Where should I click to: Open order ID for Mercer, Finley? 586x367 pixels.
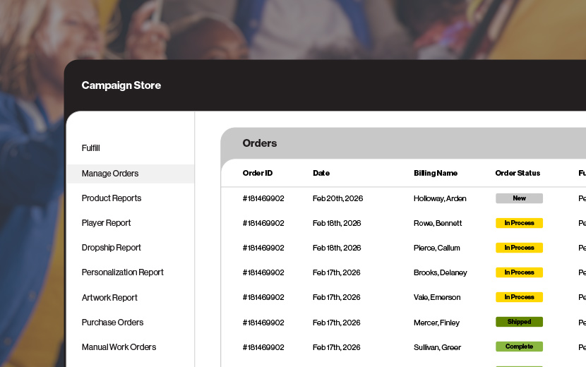coord(263,323)
